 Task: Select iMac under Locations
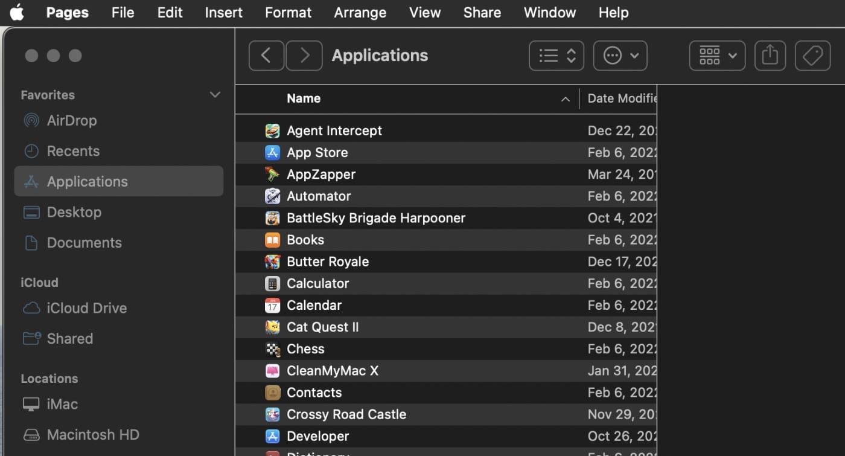tap(119, 404)
